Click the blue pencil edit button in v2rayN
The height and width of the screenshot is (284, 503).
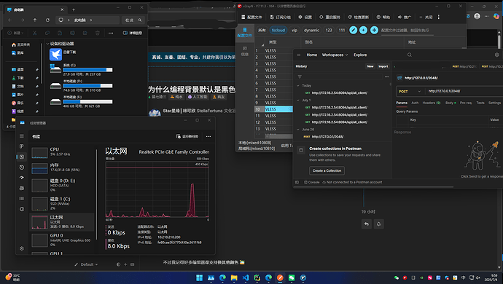(x=353, y=30)
